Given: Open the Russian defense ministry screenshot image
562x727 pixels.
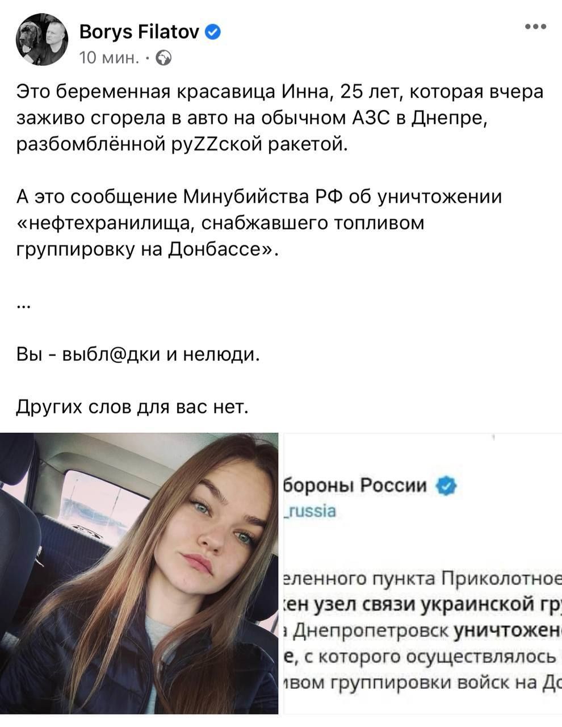Looking at the screenshot, I should 423,573.
